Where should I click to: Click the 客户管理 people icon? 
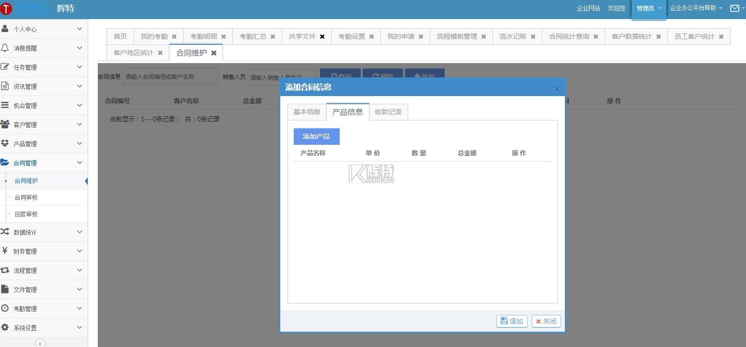[5, 124]
